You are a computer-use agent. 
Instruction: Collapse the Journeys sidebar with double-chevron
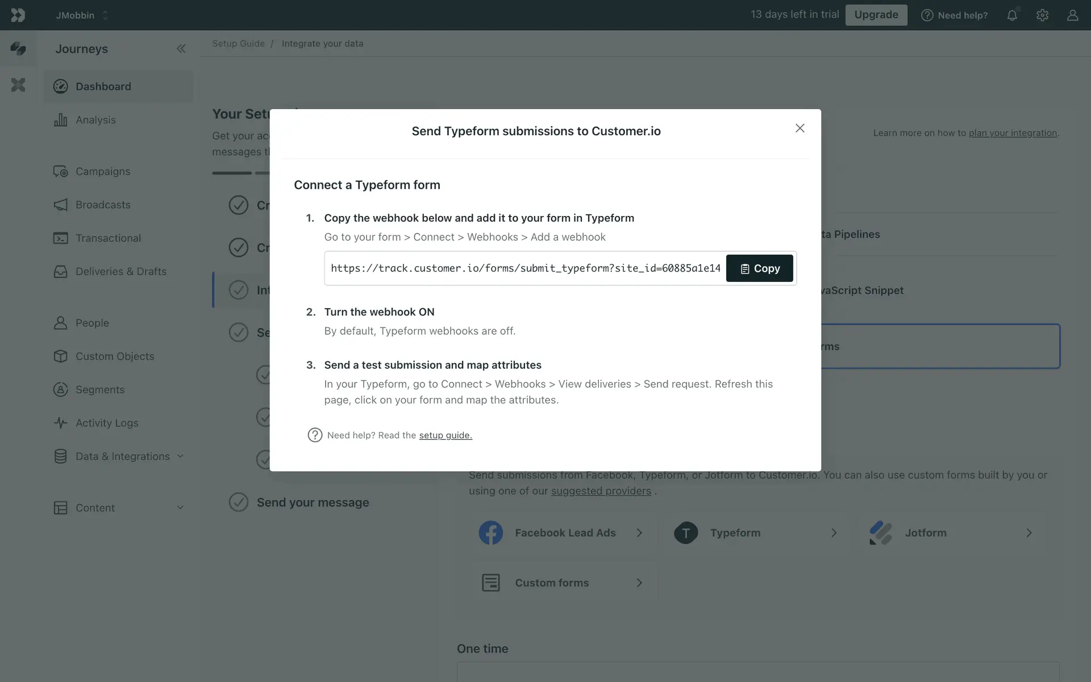(181, 49)
